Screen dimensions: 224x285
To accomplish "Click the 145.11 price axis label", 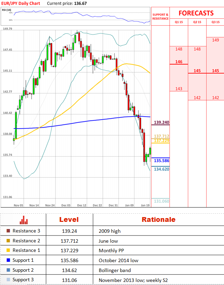I will [7, 71].
